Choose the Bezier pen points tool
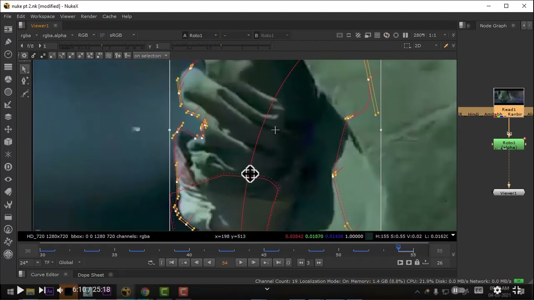 (24, 81)
